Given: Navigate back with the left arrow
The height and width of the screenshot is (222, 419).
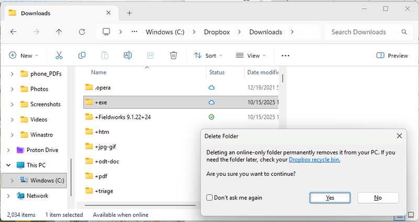Looking at the screenshot, I should 13,32.
